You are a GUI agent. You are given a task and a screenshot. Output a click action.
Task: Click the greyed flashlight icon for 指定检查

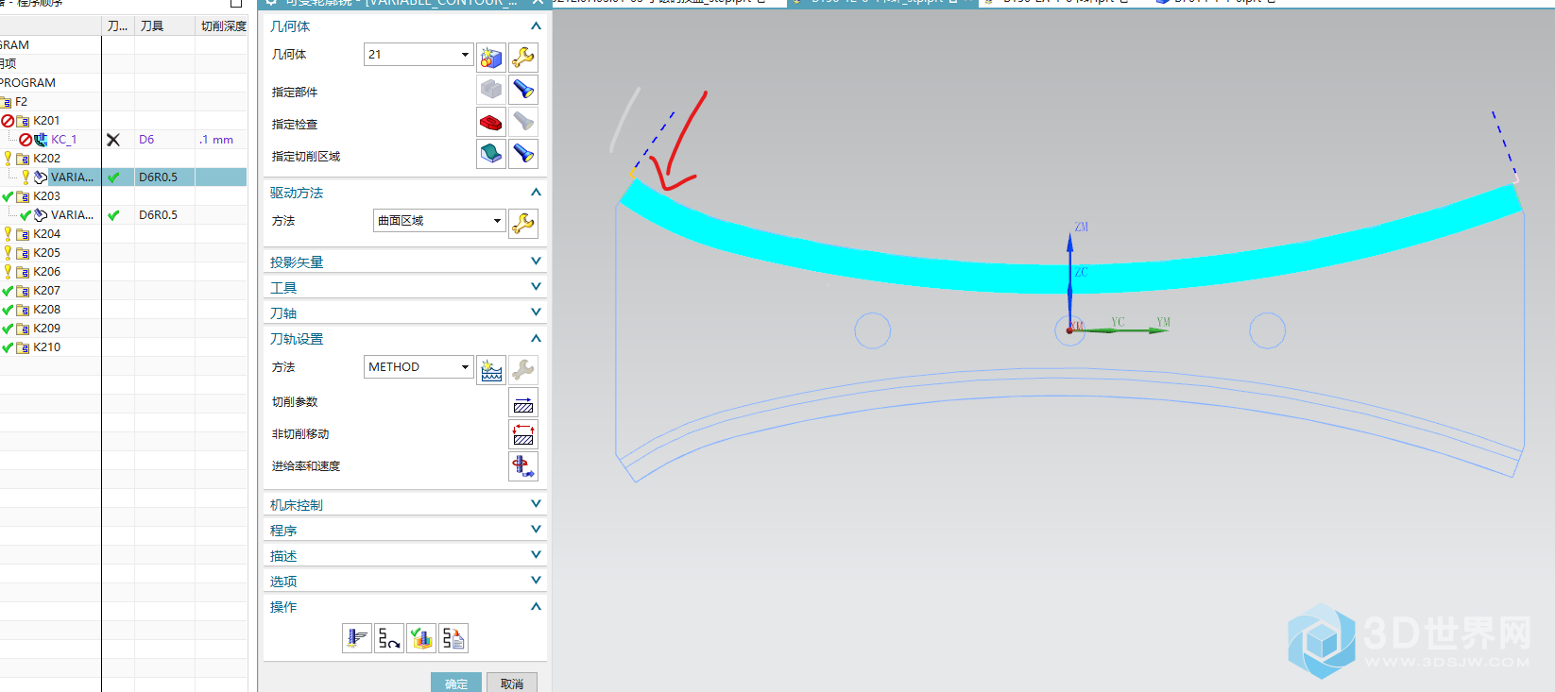click(523, 122)
